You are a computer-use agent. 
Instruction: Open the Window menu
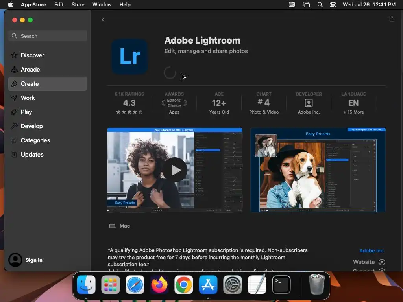102,5
